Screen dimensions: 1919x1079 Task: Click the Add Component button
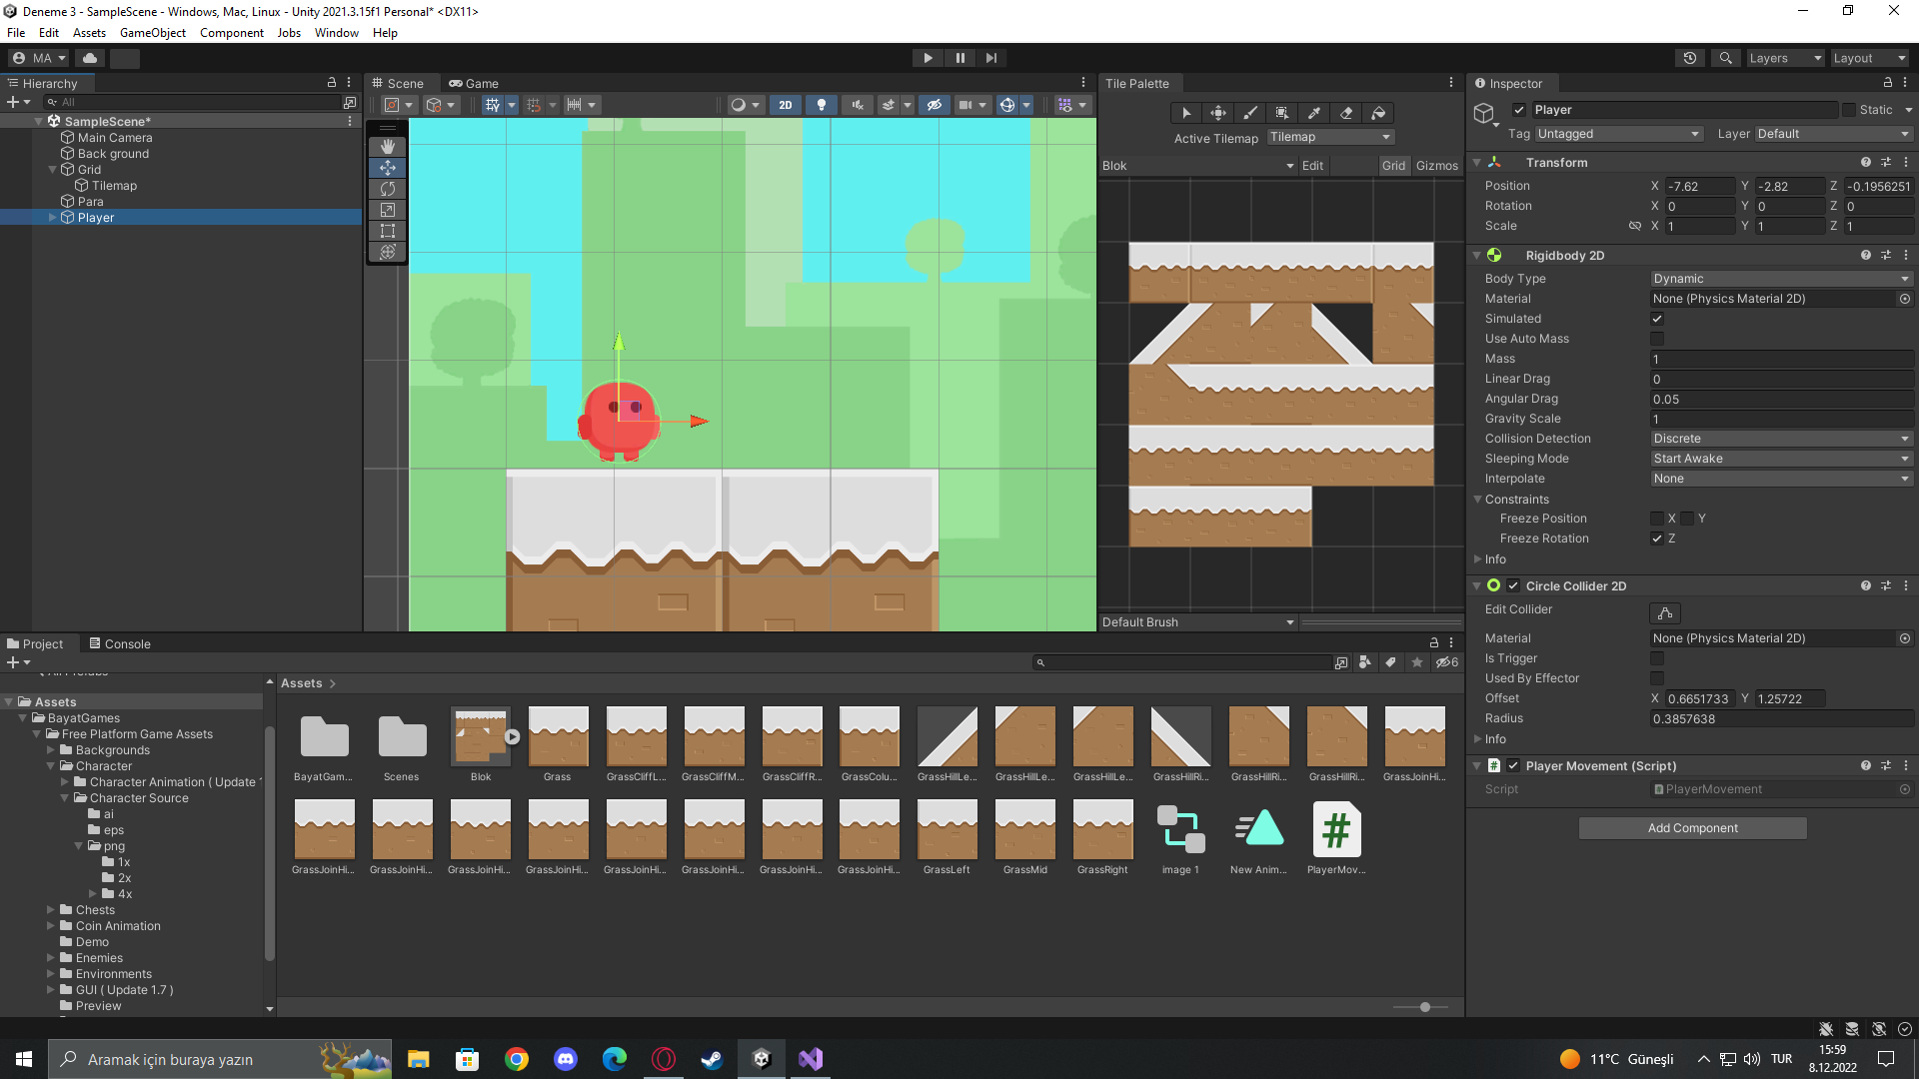click(1692, 828)
